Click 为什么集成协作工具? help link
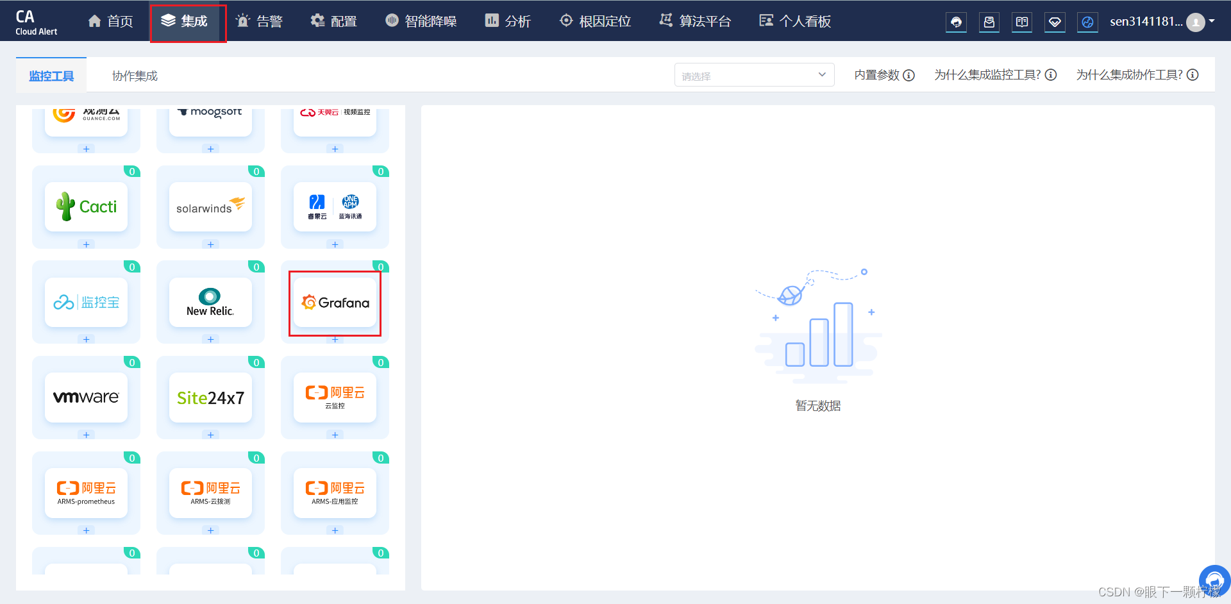Screen dimensions: 1231x604 click(x=1137, y=75)
